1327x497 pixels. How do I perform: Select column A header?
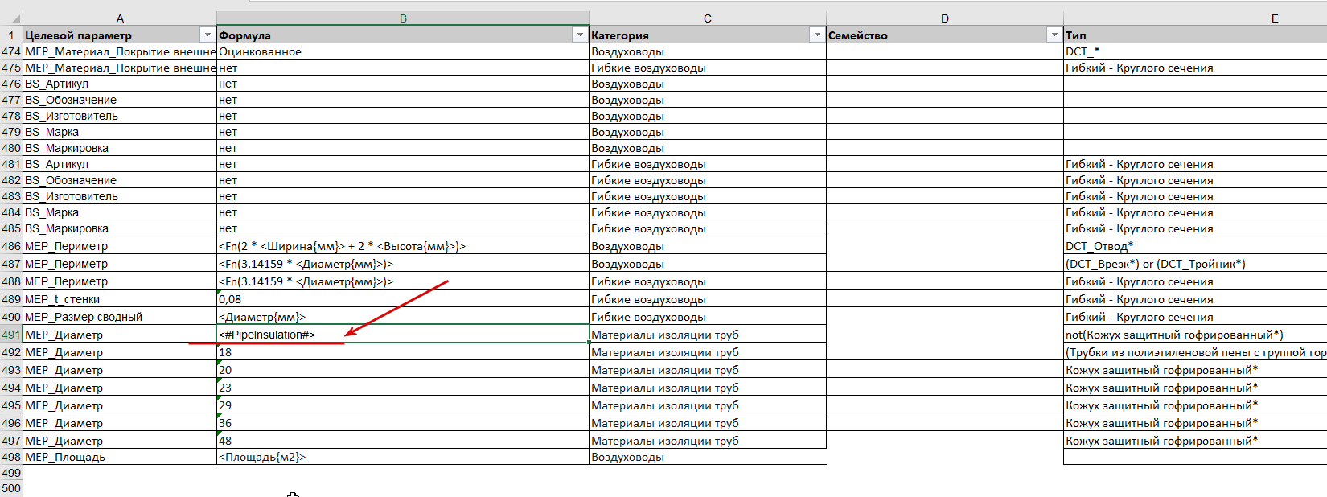coord(120,18)
